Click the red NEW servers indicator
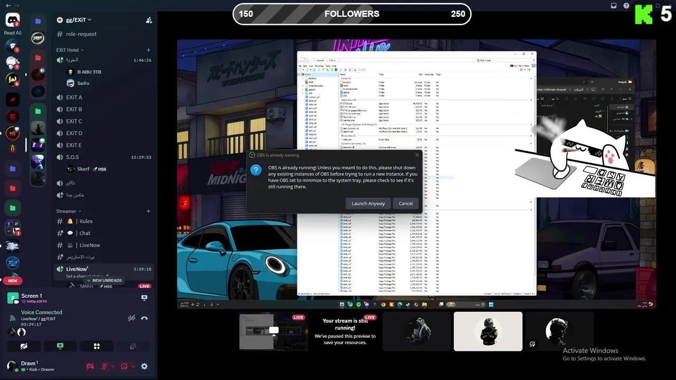This screenshot has height=380, width=676. [x=13, y=281]
